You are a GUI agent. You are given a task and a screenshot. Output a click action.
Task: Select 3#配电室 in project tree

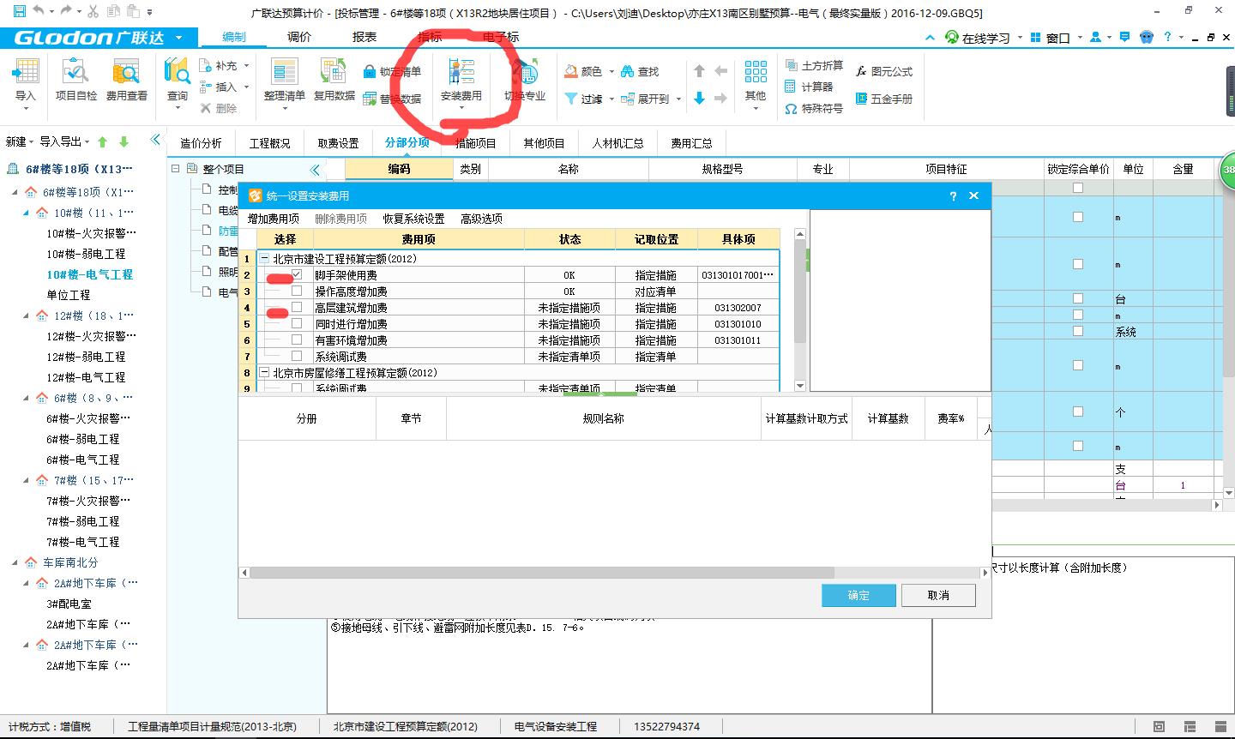click(69, 604)
